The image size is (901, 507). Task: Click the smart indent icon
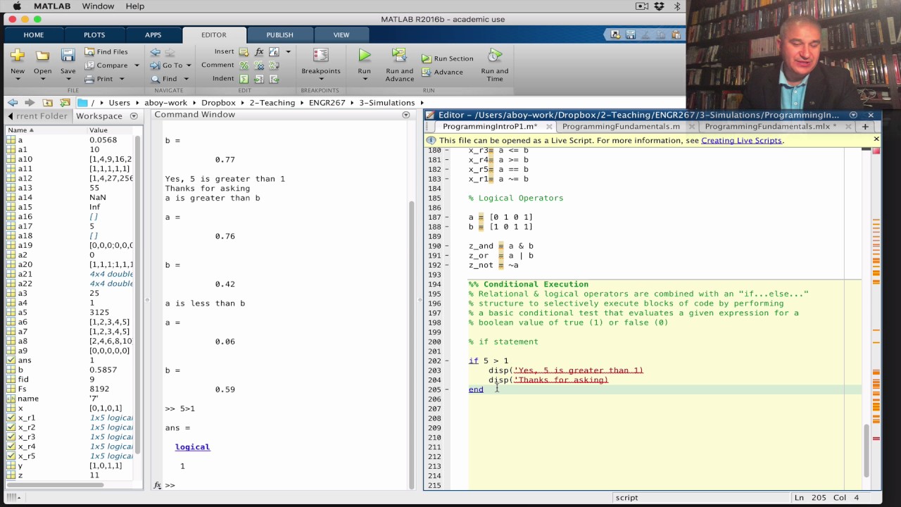[x=244, y=79]
